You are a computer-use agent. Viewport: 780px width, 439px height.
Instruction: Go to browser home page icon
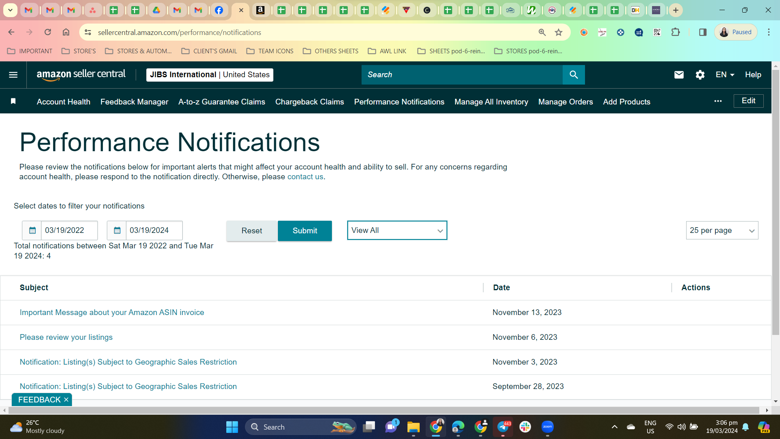pyautogui.click(x=66, y=32)
